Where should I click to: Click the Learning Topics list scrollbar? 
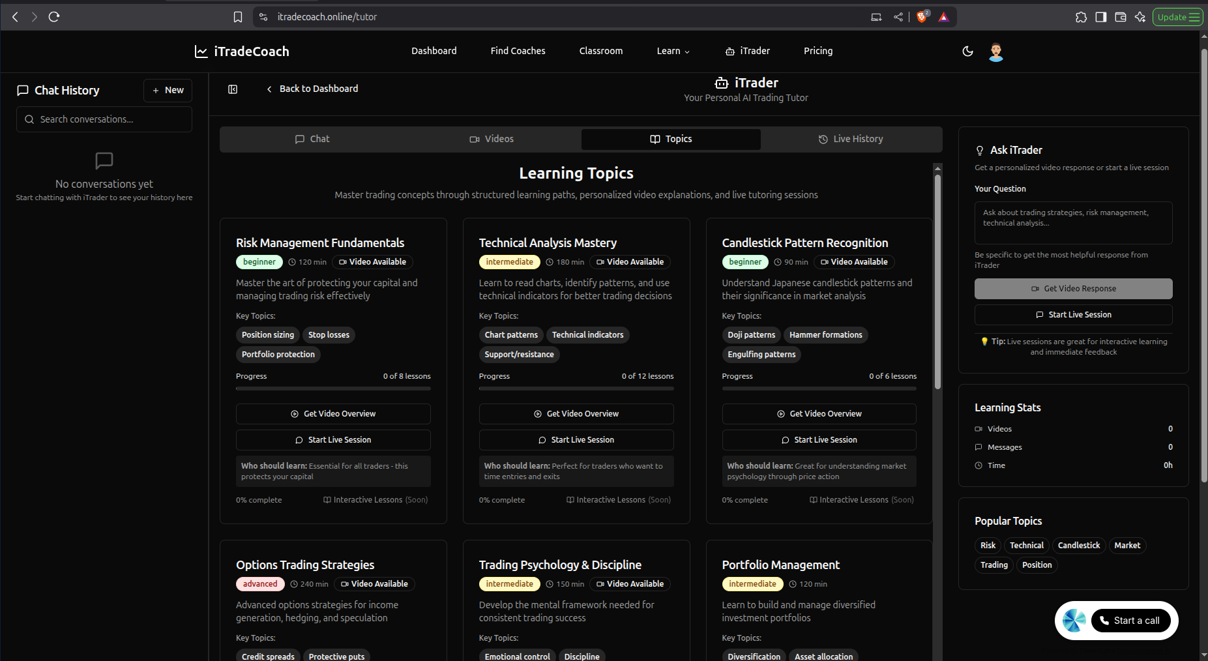click(x=937, y=282)
